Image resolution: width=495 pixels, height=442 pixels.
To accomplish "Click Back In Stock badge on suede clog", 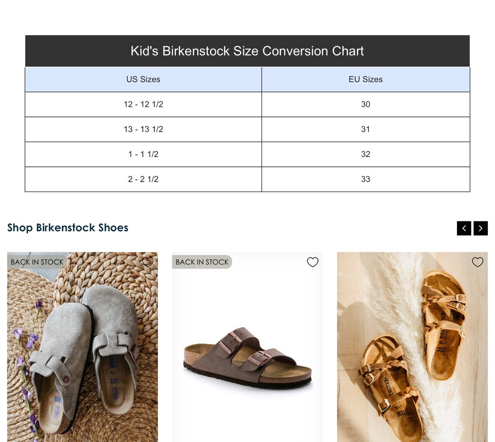I will [37, 262].
